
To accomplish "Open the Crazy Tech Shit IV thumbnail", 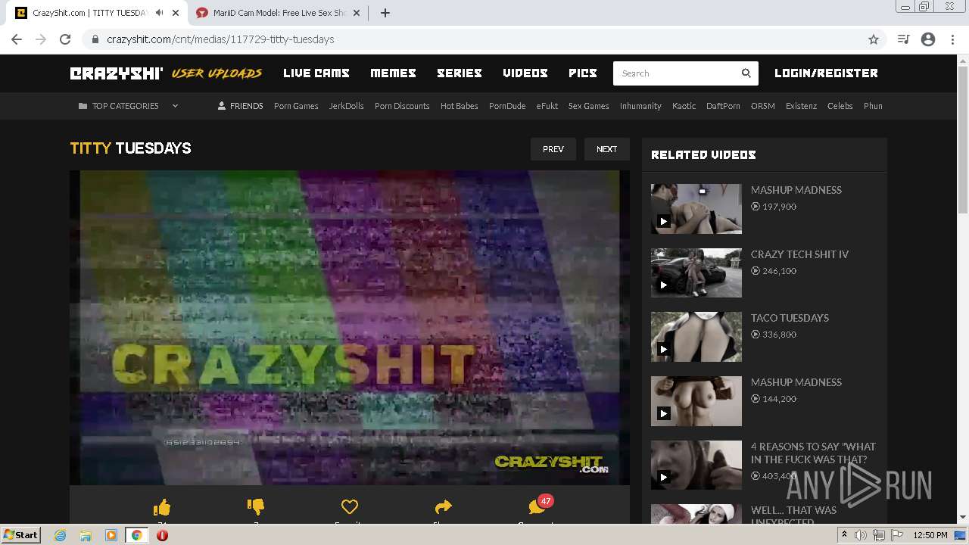I will 696,272.
